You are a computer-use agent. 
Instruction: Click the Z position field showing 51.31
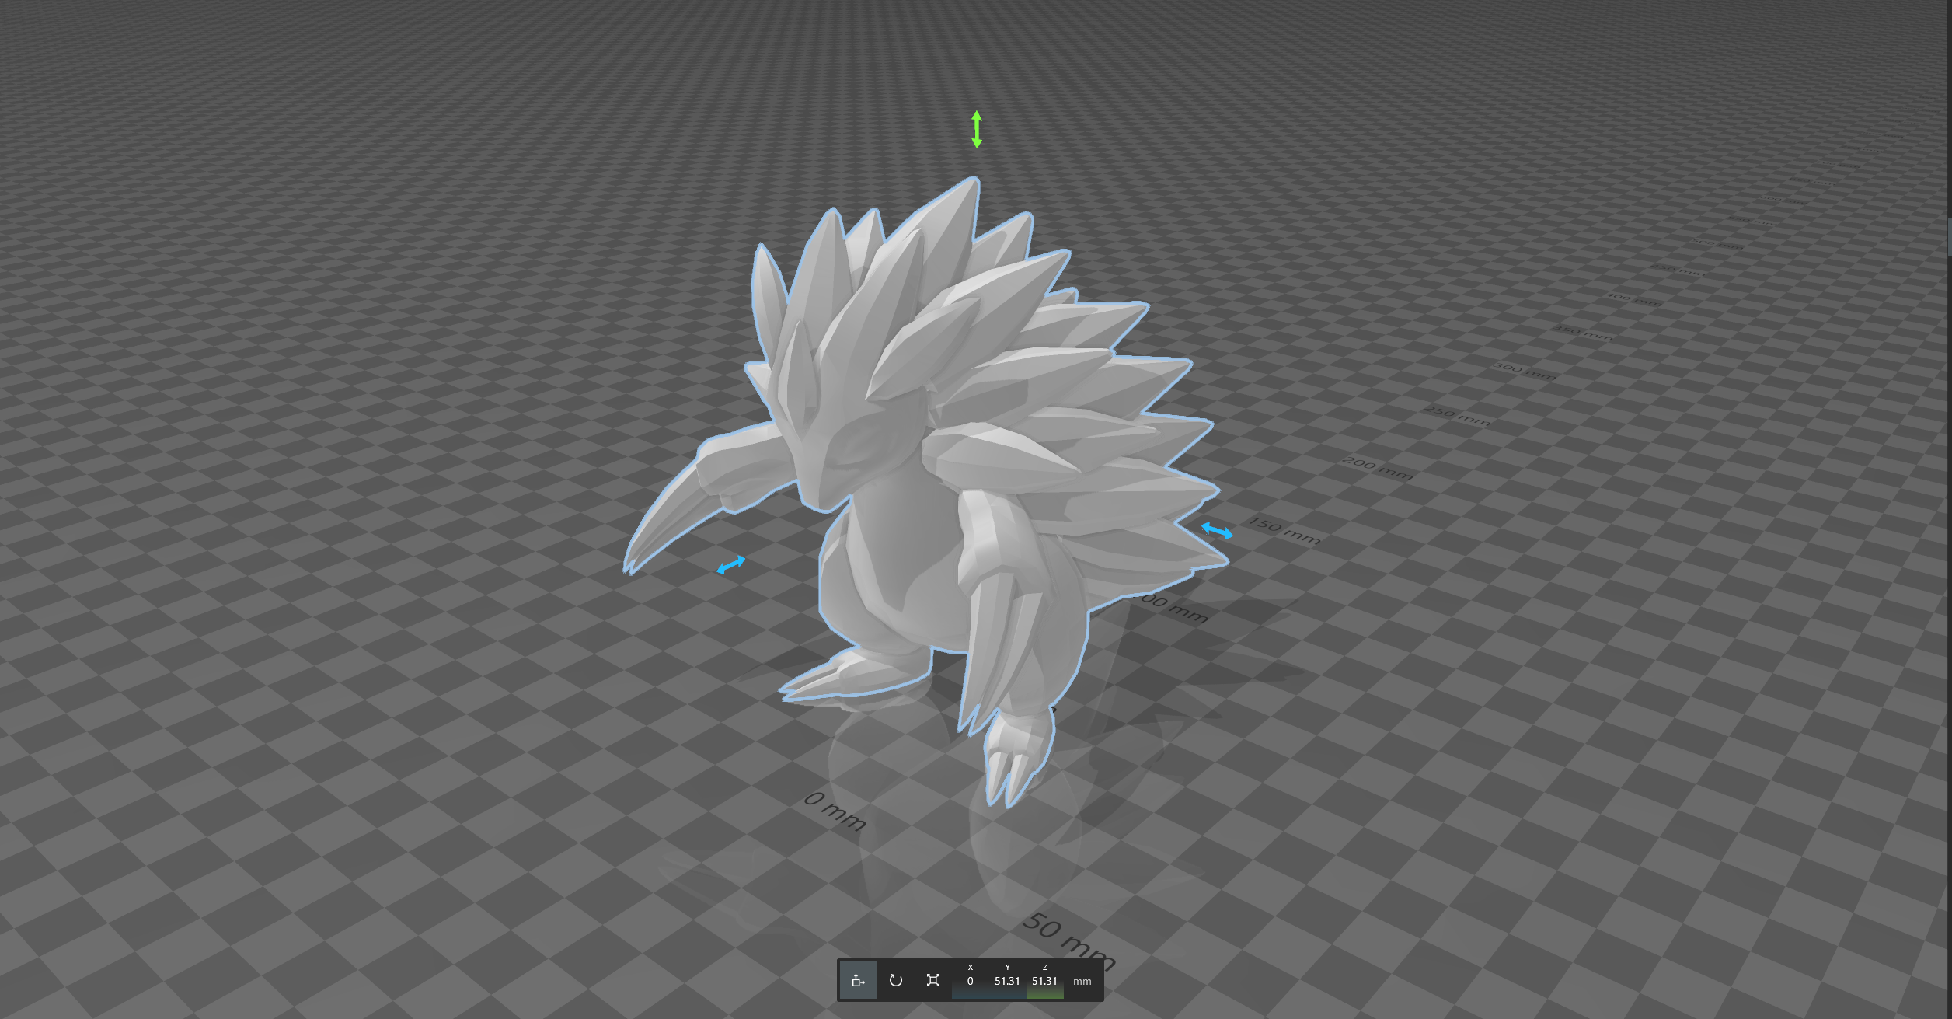pos(1044,980)
